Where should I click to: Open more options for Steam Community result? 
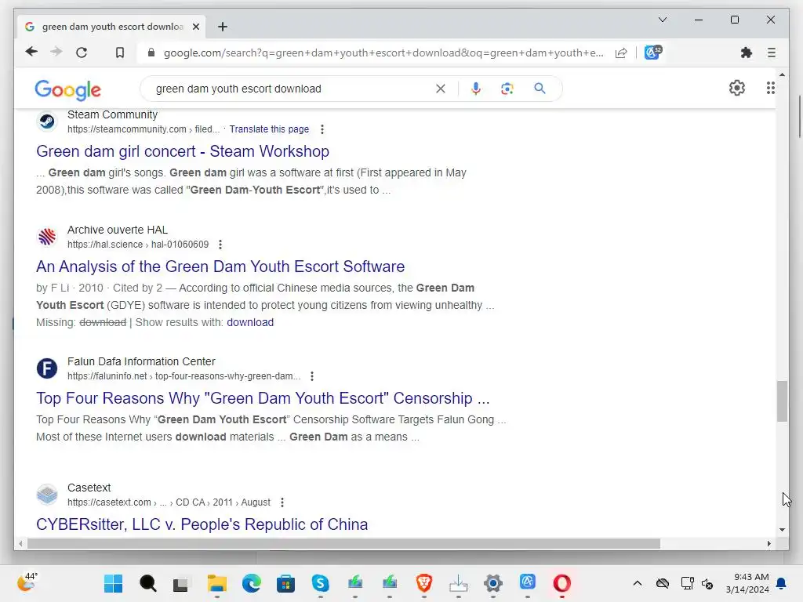[x=322, y=129]
